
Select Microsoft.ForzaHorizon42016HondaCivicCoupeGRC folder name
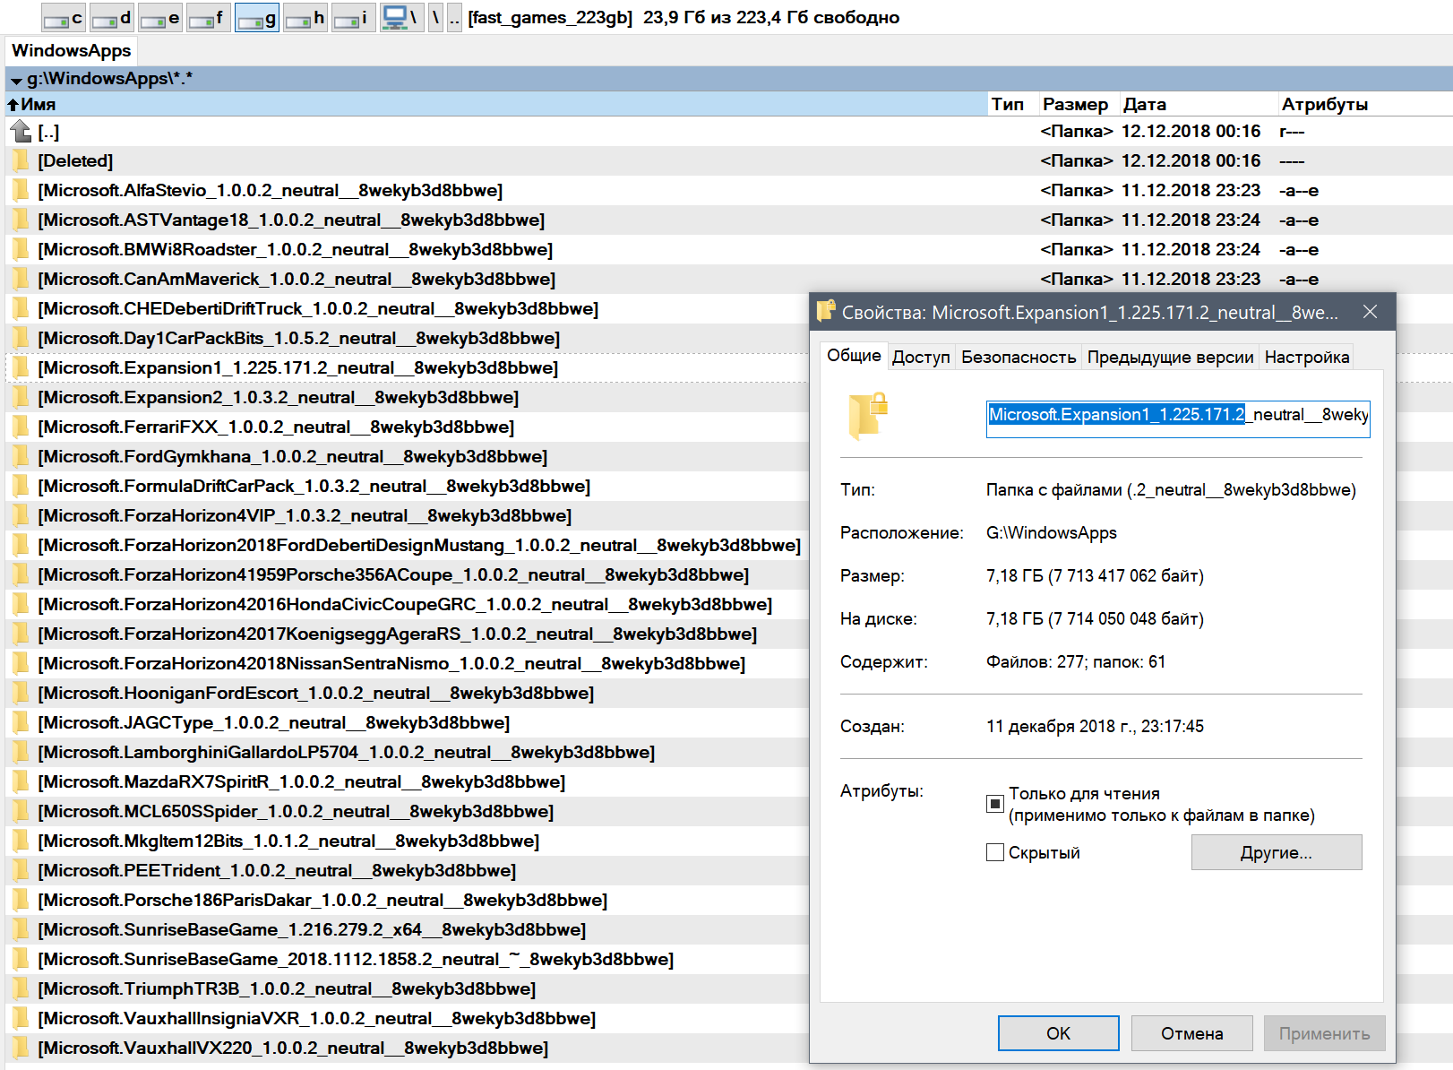[x=405, y=605]
